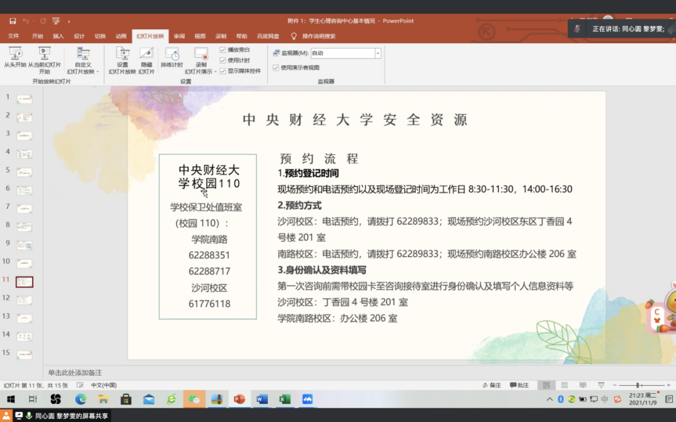This screenshot has height=422, width=676.
Task: Click zoom out minus button
Action: [615, 385]
